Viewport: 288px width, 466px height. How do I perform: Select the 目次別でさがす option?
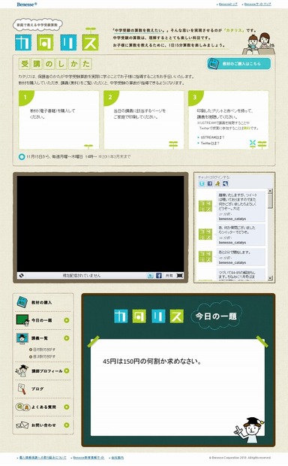point(42,356)
